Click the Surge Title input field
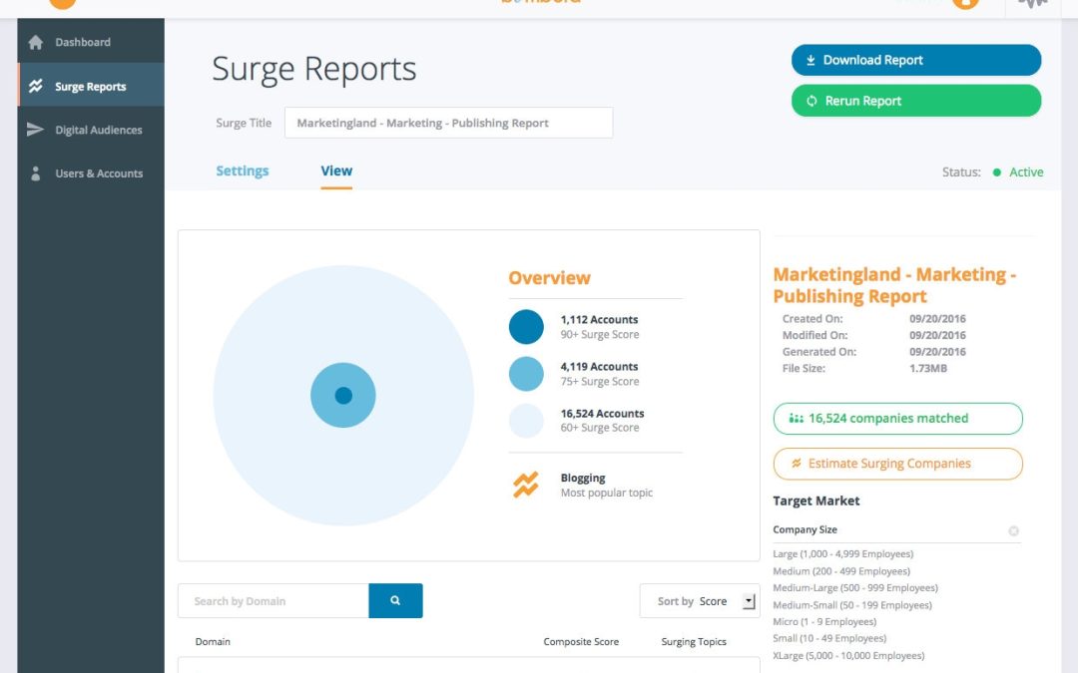1078x673 pixels. point(448,123)
